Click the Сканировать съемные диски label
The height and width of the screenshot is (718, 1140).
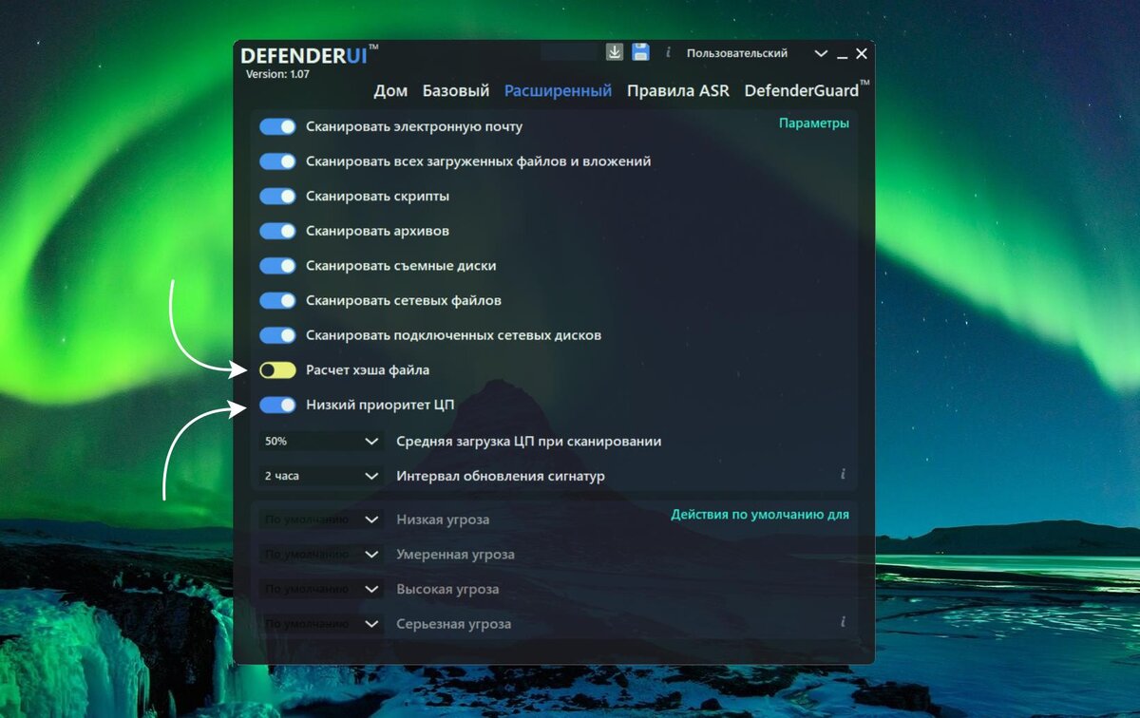(x=401, y=266)
